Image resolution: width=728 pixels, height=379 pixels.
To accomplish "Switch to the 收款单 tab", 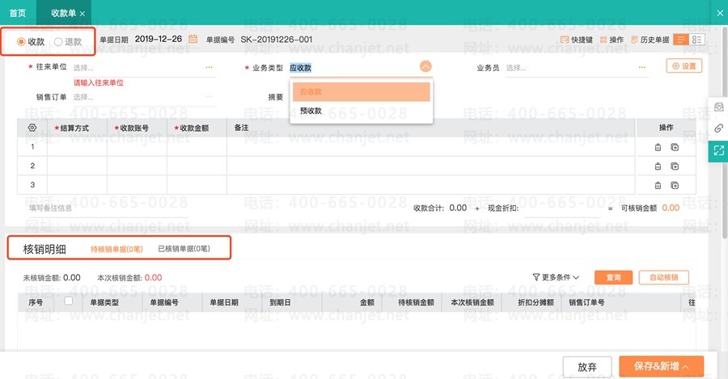I will pos(64,13).
